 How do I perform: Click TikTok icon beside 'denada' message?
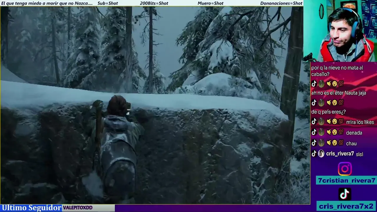[x=314, y=132]
